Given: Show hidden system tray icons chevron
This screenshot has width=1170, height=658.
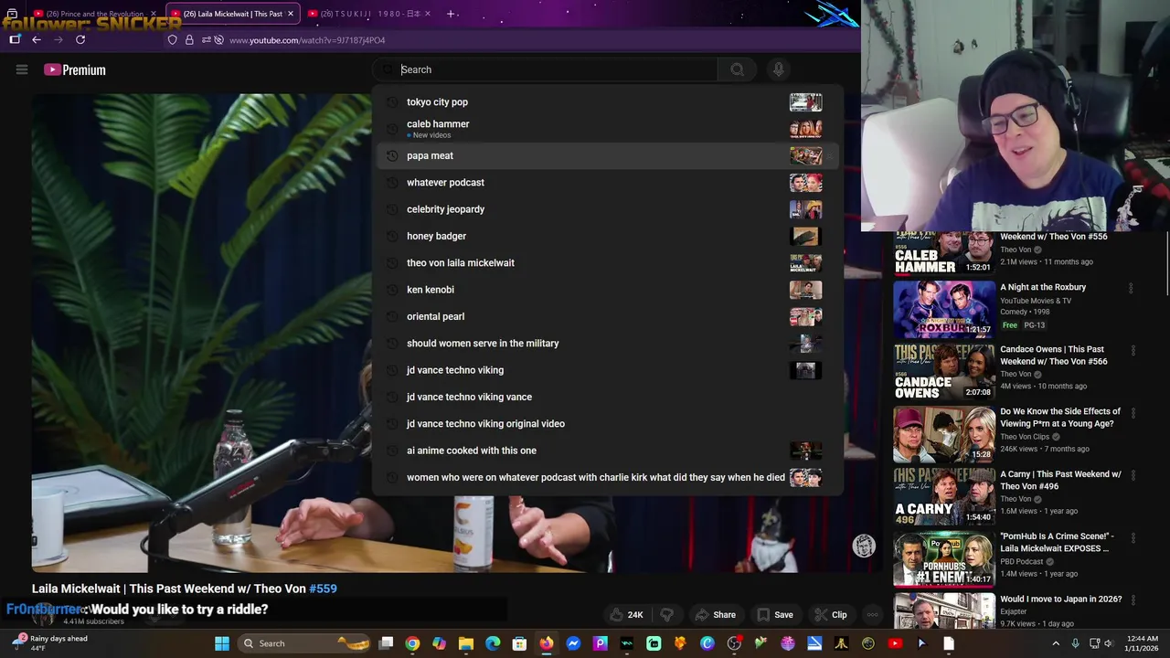Looking at the screenshot, I should point(1056,643).
